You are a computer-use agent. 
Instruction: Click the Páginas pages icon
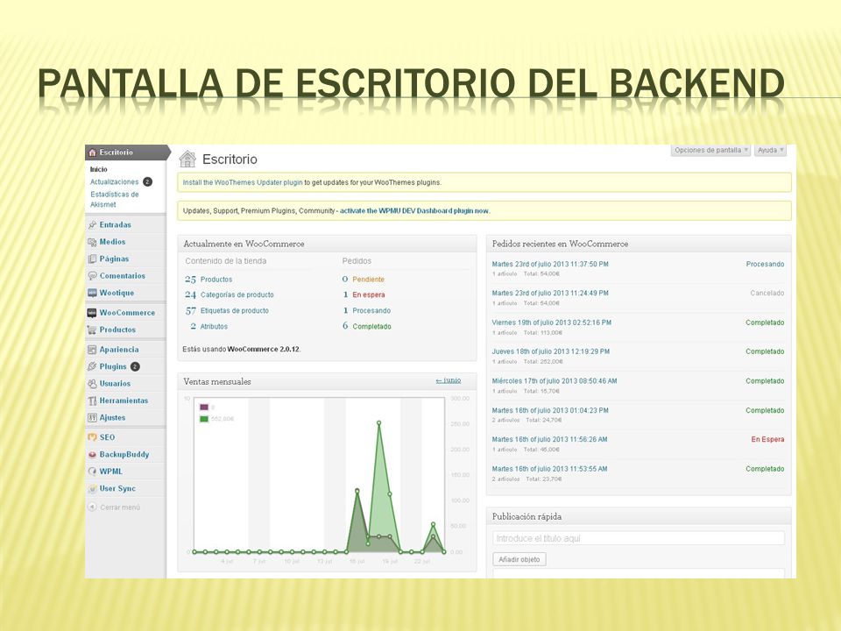92,259
